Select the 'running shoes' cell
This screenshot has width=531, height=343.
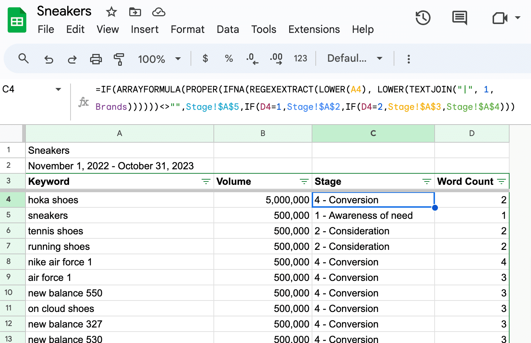pyautogui.click(x=120, y=247)
